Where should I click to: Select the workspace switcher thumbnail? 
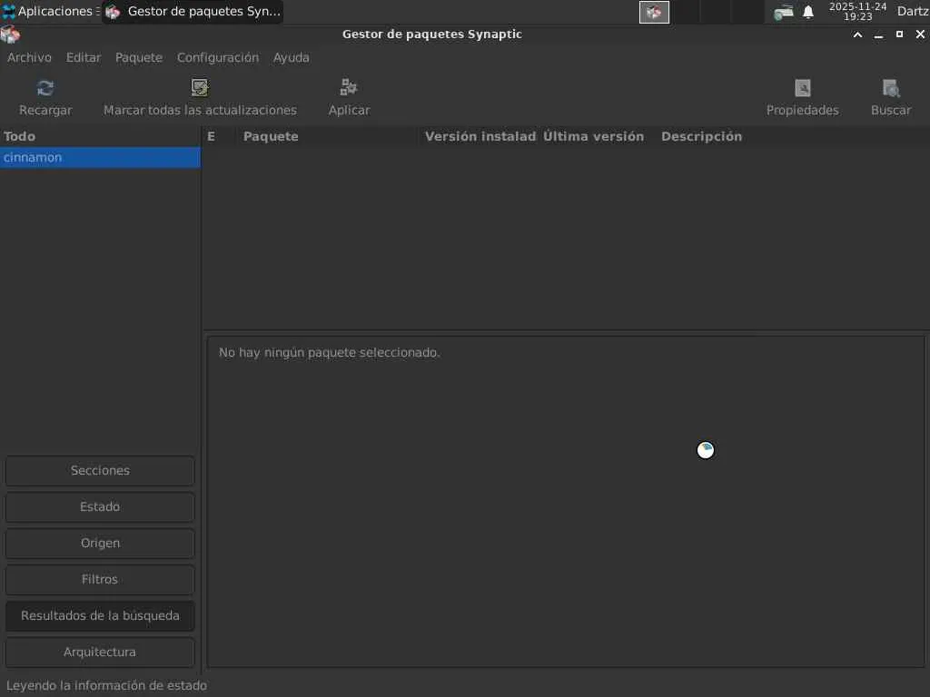click(x=654, y=12)
